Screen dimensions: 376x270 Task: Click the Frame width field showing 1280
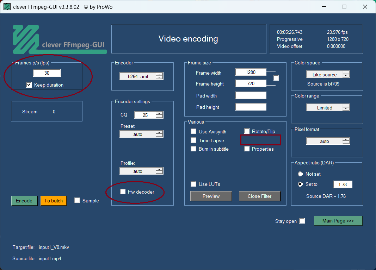(x=251, y=73)
